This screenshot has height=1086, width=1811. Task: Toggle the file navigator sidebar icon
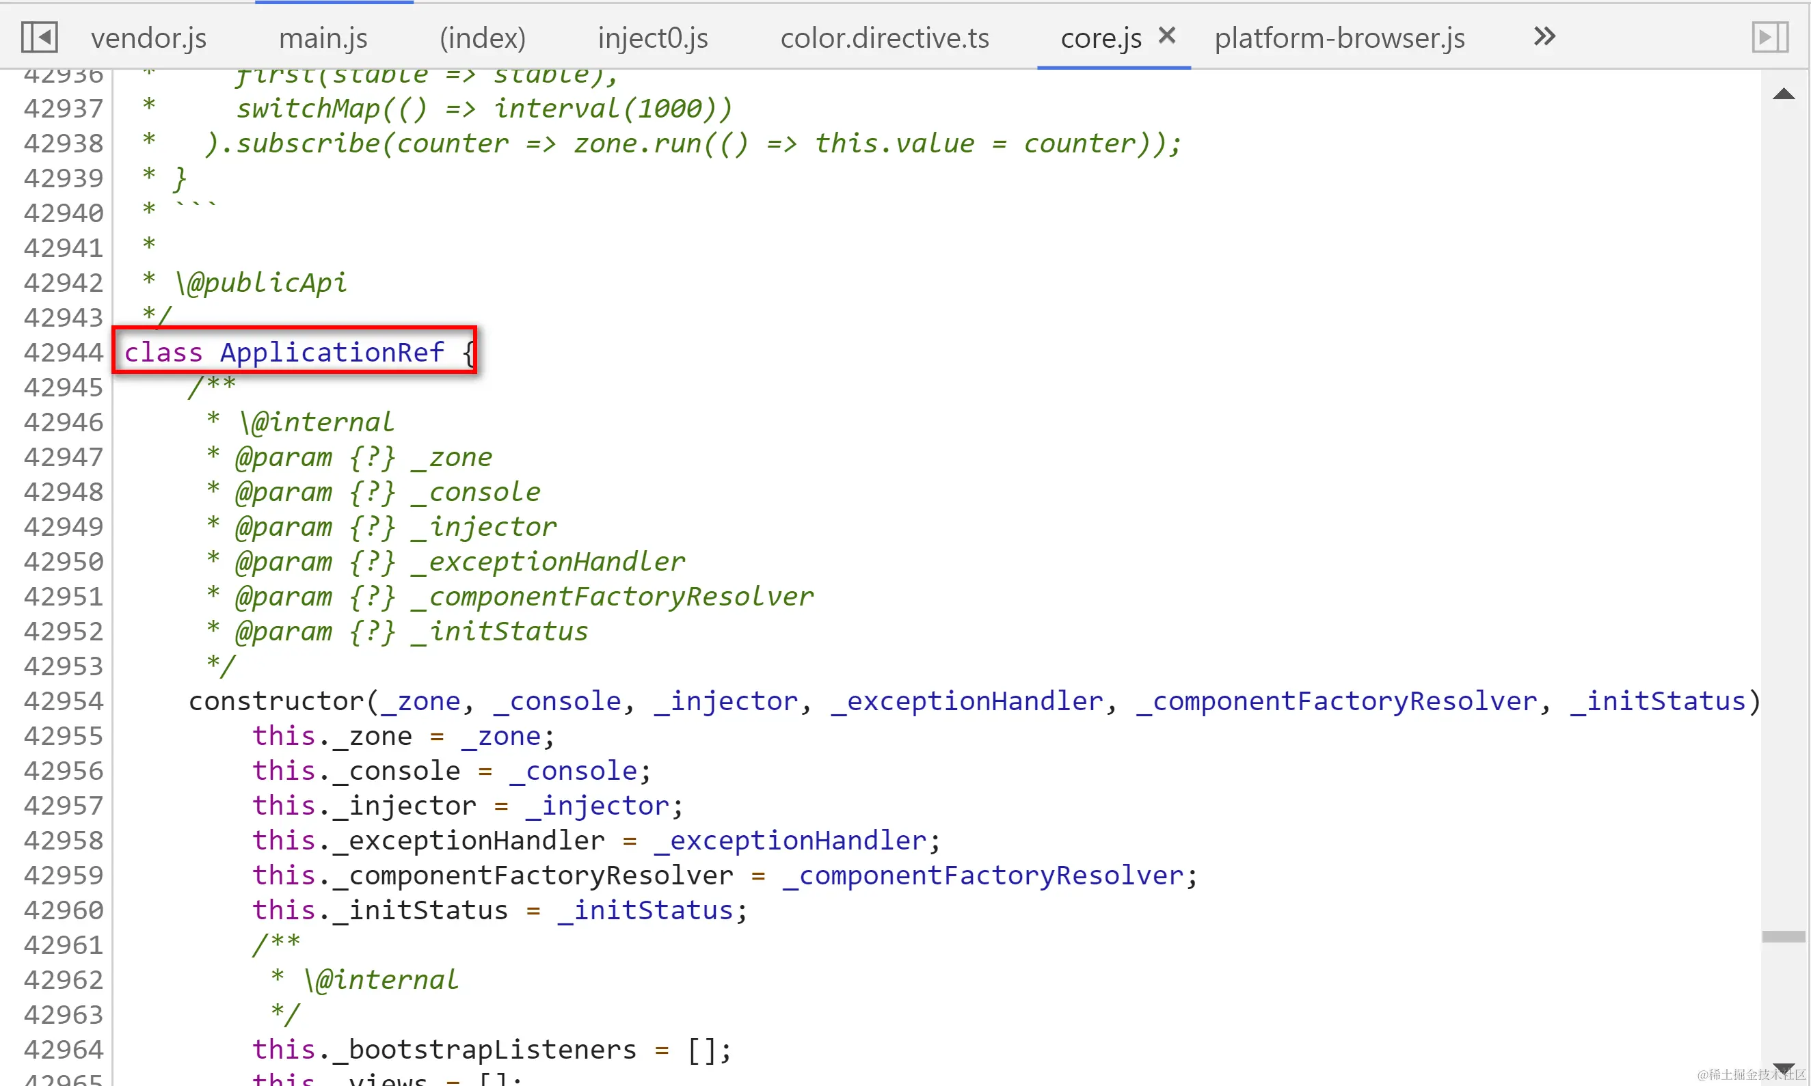pyautogui.click(x=39, y=37)
